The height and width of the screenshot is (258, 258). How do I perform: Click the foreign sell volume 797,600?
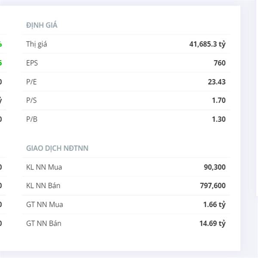213,186
